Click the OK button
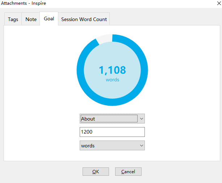 pos(96,171)
